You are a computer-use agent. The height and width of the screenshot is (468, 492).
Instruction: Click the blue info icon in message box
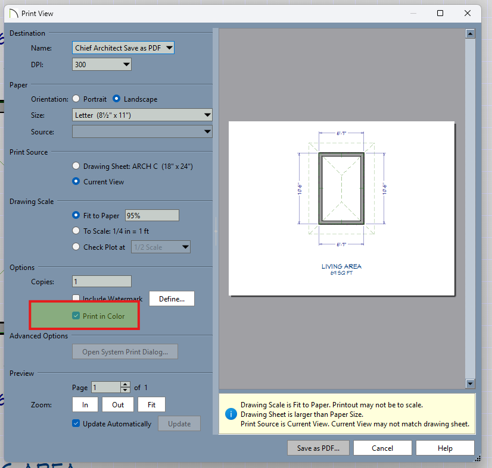(x=230, y=413)
